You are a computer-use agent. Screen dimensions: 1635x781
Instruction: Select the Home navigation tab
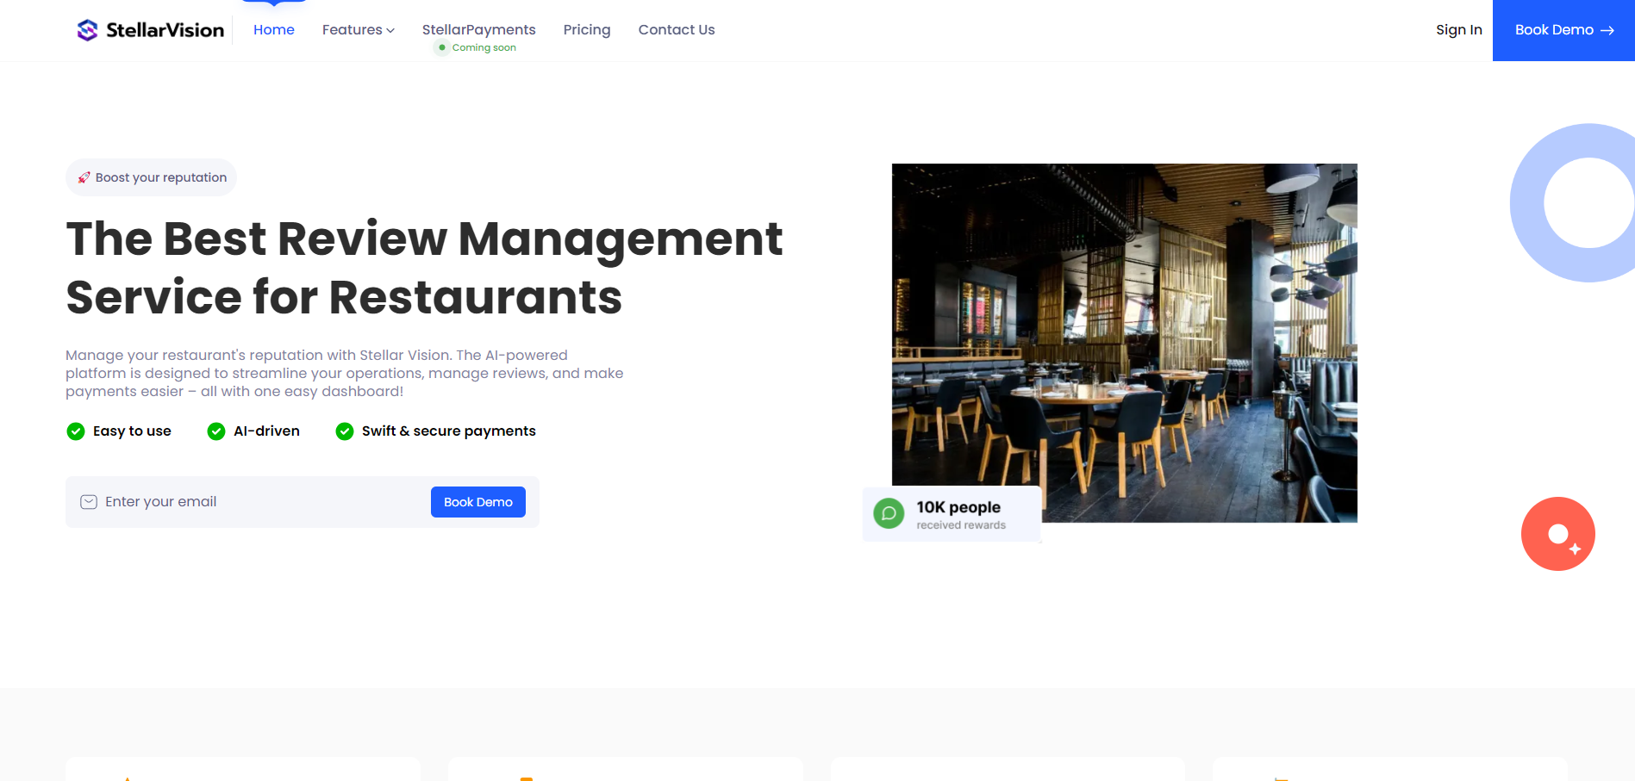(x=273, y=30)
